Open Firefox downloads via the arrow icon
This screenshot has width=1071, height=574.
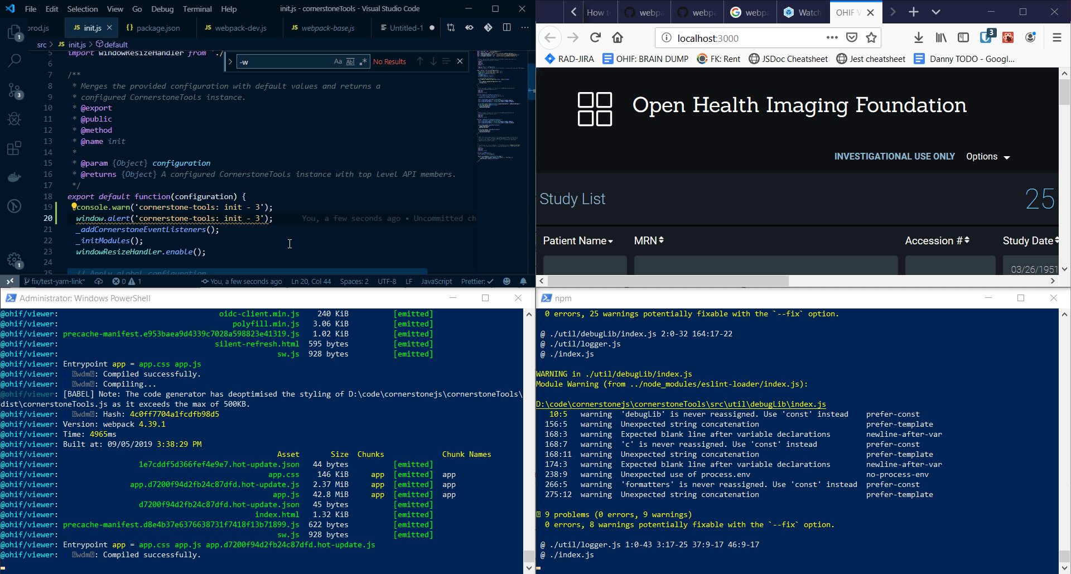coord(918,37)
